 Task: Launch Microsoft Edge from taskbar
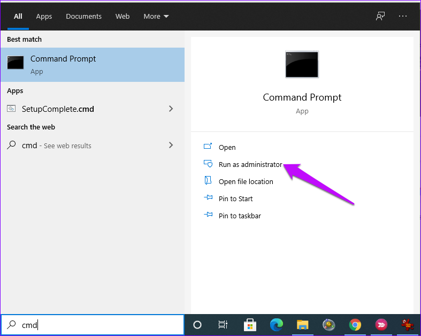(x=276, y=325)
